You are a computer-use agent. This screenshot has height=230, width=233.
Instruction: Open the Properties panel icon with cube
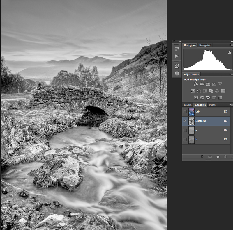tap(177, 66)
